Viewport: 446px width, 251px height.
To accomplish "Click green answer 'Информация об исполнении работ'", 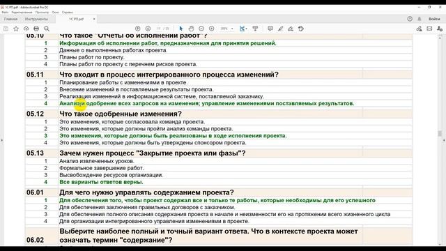I will (x=168, y=43).
